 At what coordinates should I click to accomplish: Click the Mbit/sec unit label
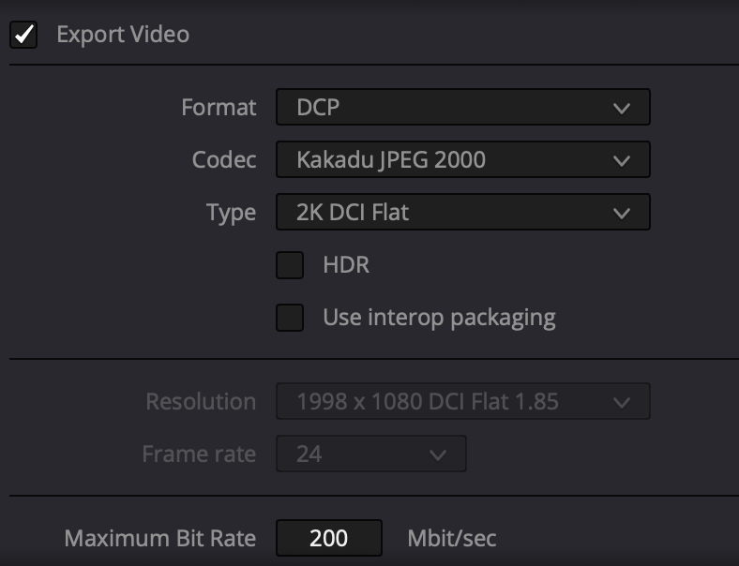click(451, 538)
